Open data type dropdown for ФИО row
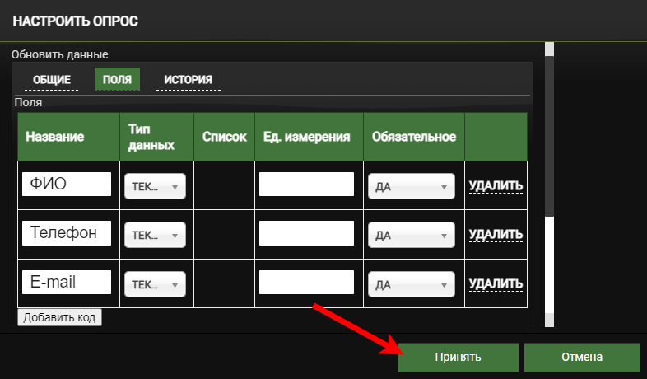Image resolution: width=647 pixels, height=379 pixels. pyautogui.click(x=155, y=186)
